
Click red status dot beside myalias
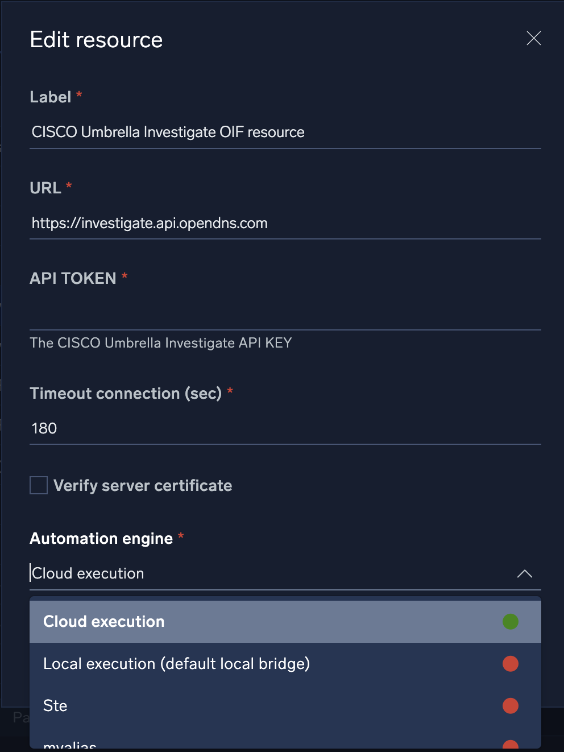(510, 745)
